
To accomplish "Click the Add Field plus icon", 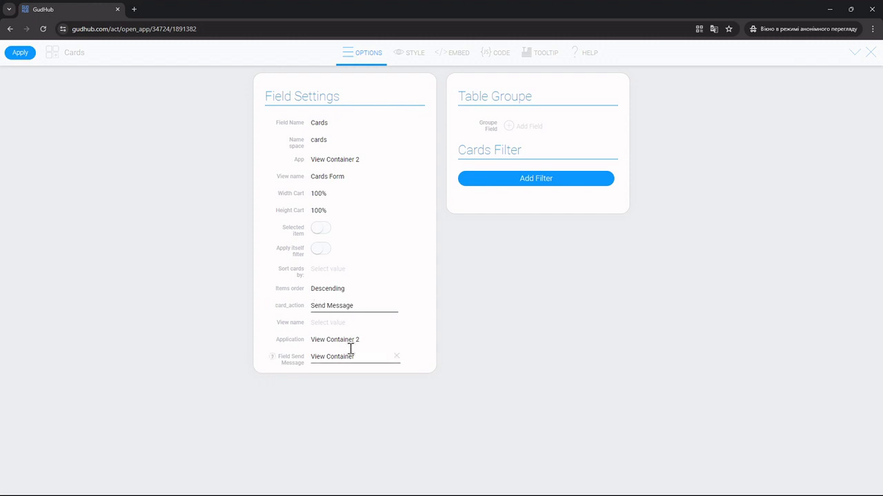I will click(x=509, y=126).
